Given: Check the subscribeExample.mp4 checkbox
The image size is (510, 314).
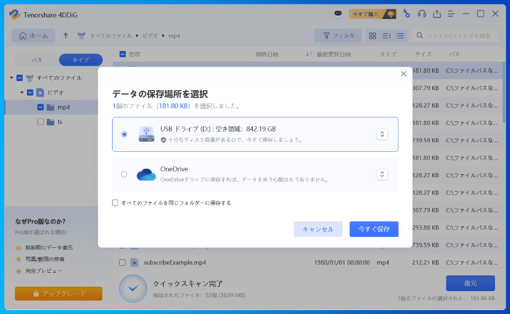Looking at the screenshot, I should (x=123, y=262).
